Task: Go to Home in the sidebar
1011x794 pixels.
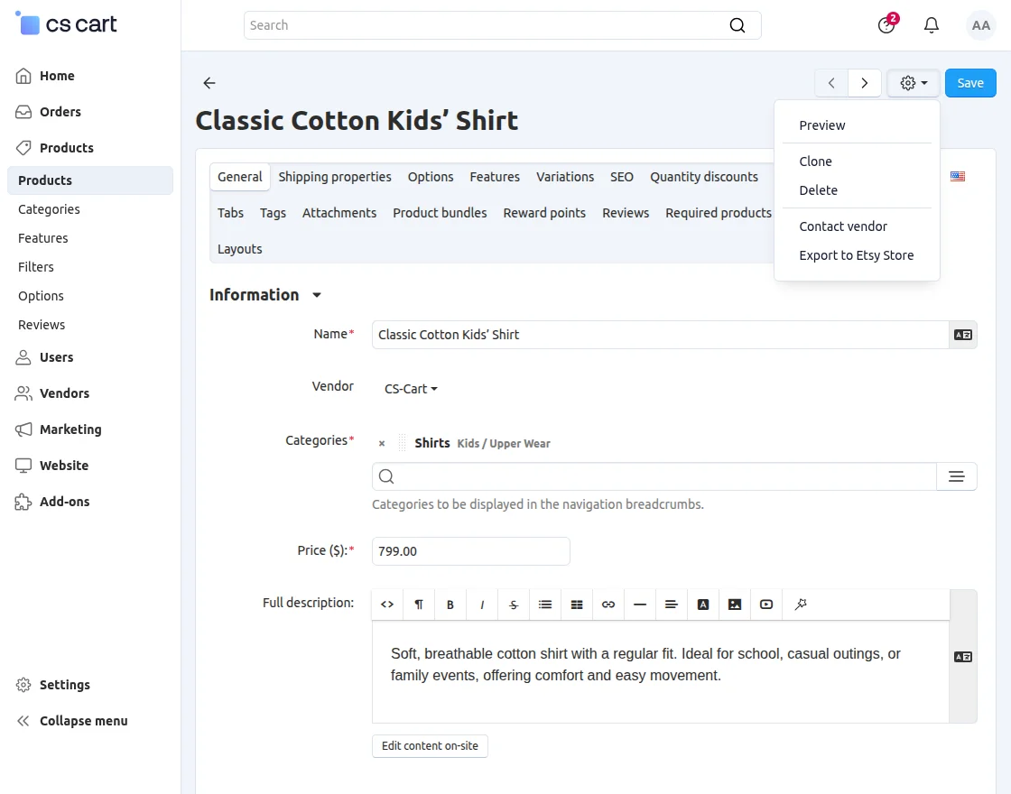Action: tap(45, 76)
